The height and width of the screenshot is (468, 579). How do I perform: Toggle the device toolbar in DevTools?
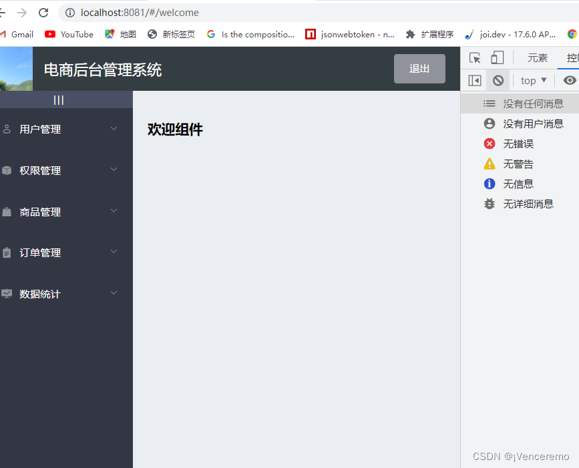tap(496, 58)
